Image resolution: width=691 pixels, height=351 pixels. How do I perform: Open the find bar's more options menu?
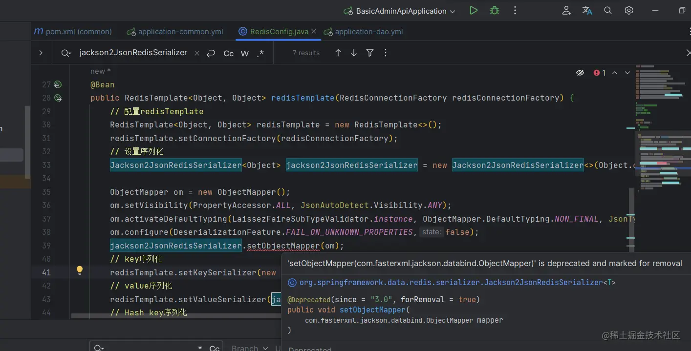386,53
